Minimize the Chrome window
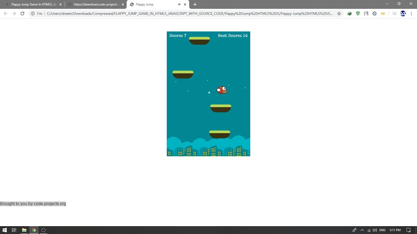The height and width of the screenshot is (234, 417). click(x=387, y=4)
